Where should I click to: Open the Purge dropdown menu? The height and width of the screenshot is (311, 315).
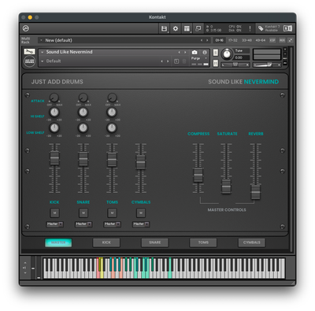pos(198,58)
